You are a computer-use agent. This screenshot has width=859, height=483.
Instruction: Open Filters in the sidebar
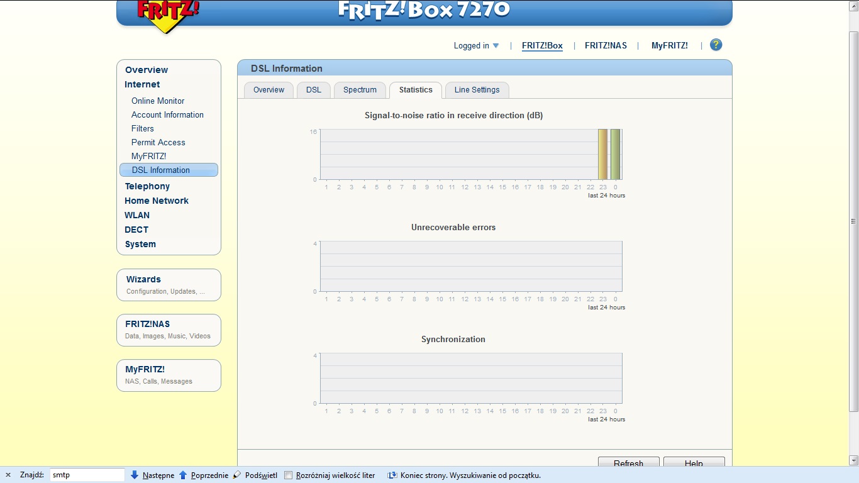[143, 128]
